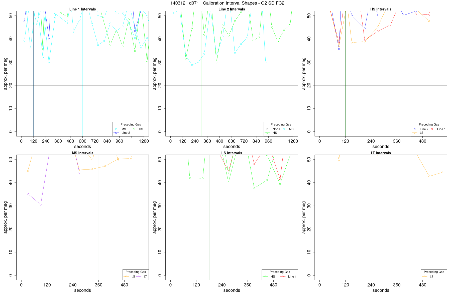Click the orange LS legend marker in LT plot

pyautogui.click(x=424, y=276)
